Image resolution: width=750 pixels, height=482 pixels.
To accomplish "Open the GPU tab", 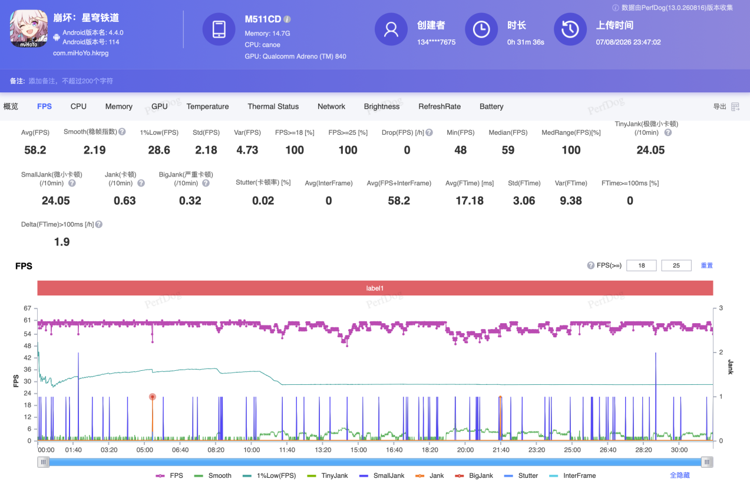I will 160,107.
